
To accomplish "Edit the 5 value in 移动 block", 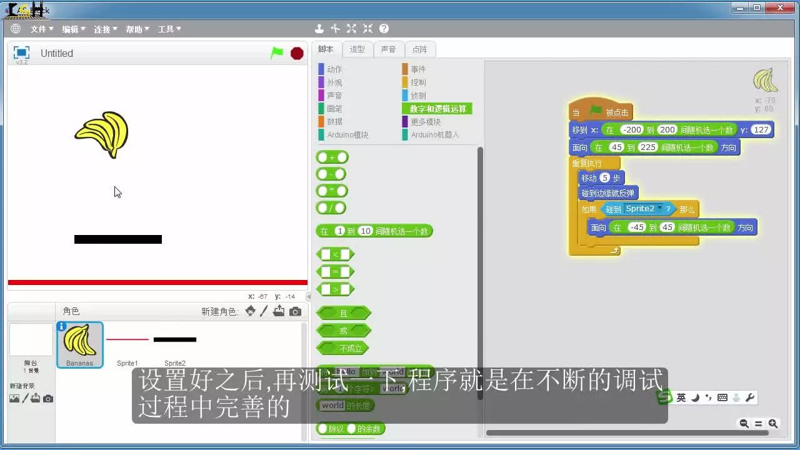I will [x=604, y=178].
